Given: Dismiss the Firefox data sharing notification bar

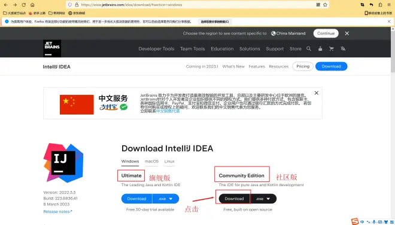Looking at the screenshot, I should pyautogui.click(x=389, y=21).
